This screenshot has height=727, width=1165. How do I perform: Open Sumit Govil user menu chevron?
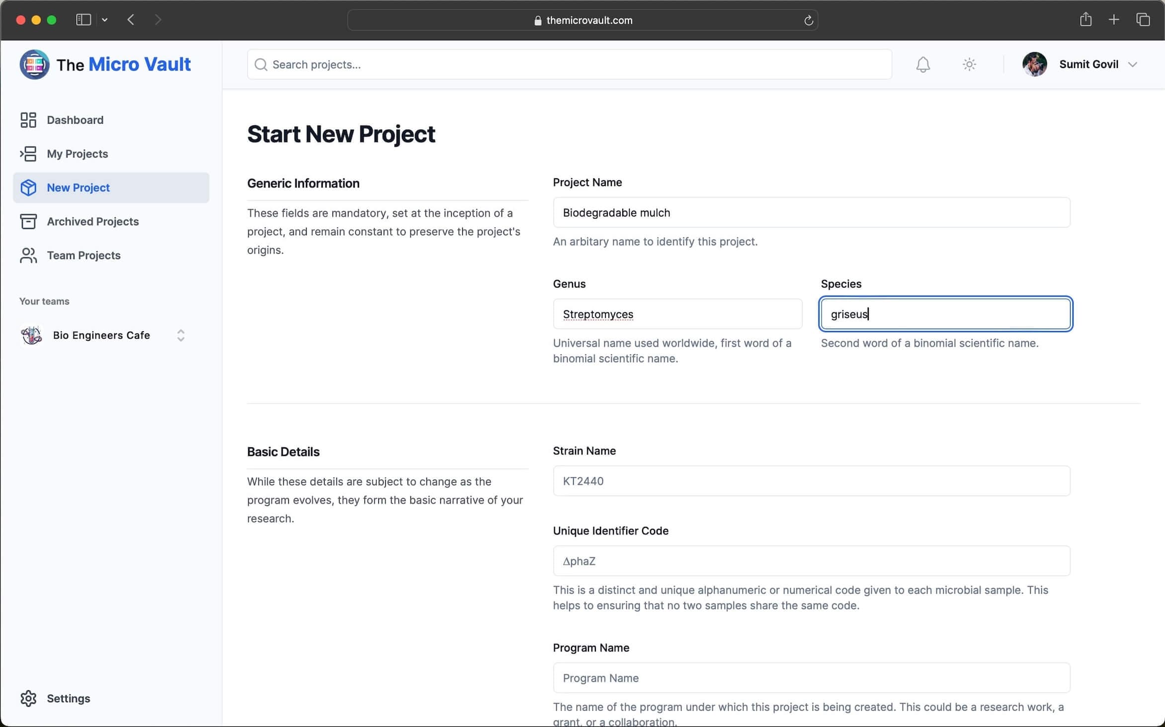tap(1133, 65)
